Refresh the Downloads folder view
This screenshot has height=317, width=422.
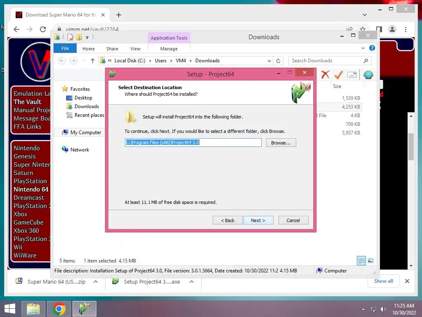tap(278, 61)
